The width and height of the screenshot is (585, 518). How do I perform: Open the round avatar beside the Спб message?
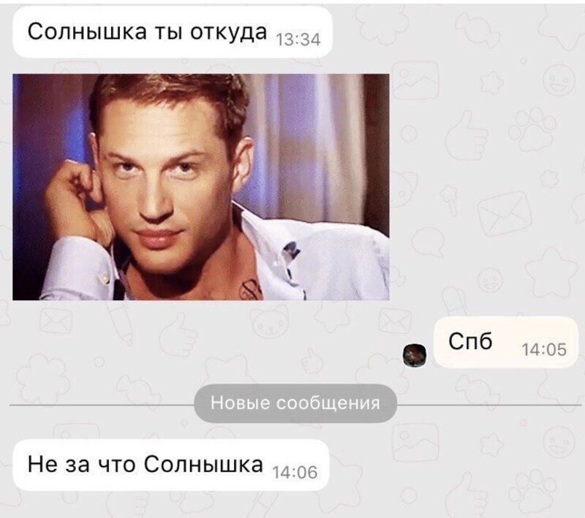pos(415,356)
